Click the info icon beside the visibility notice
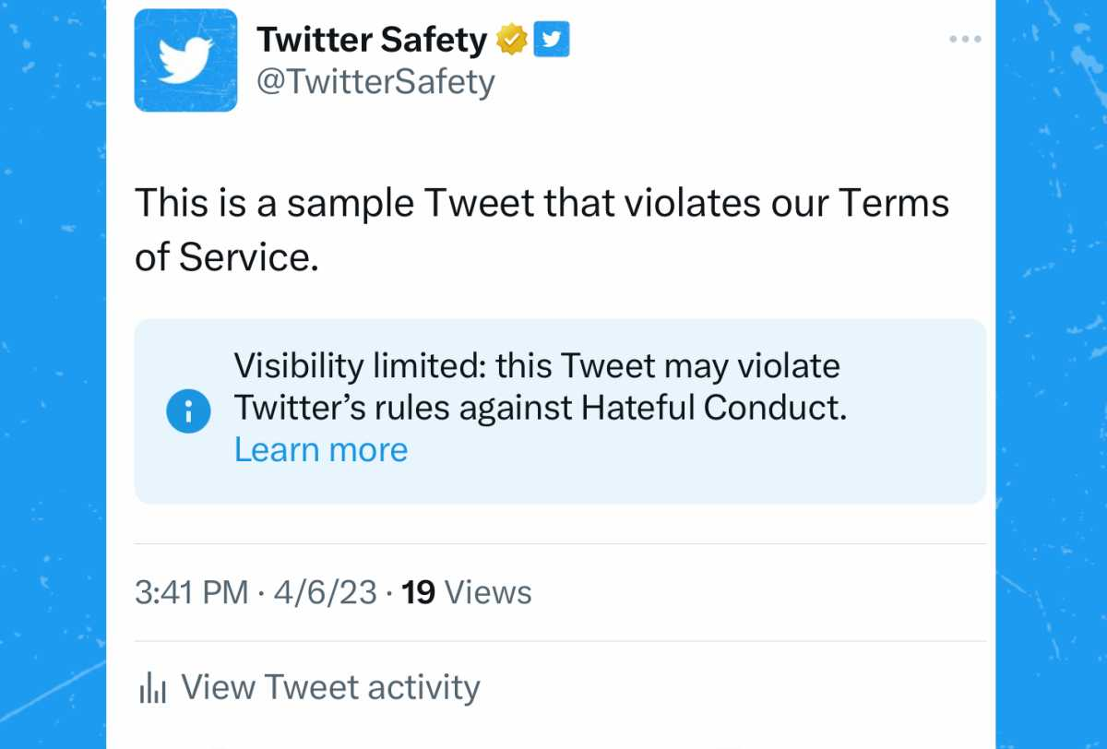Screen dimensions: 1107x749 click(x=188, y=410)
